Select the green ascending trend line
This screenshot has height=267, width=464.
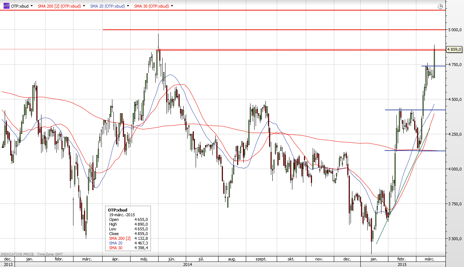coord(403,186)
